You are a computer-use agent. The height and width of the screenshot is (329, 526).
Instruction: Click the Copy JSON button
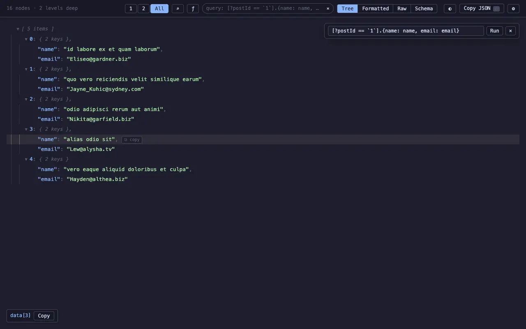click(x=481, y=9)
